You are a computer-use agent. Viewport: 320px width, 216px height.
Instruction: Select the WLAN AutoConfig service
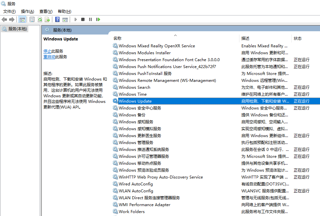(x=216, y=191)
